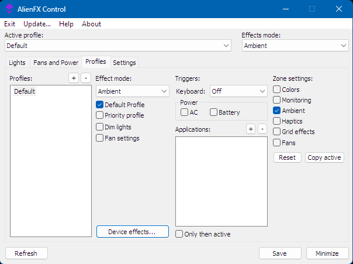The image size is (353, 264).
Task: Open the Keyboard trigger dropdown
Action: coord(238,91)
